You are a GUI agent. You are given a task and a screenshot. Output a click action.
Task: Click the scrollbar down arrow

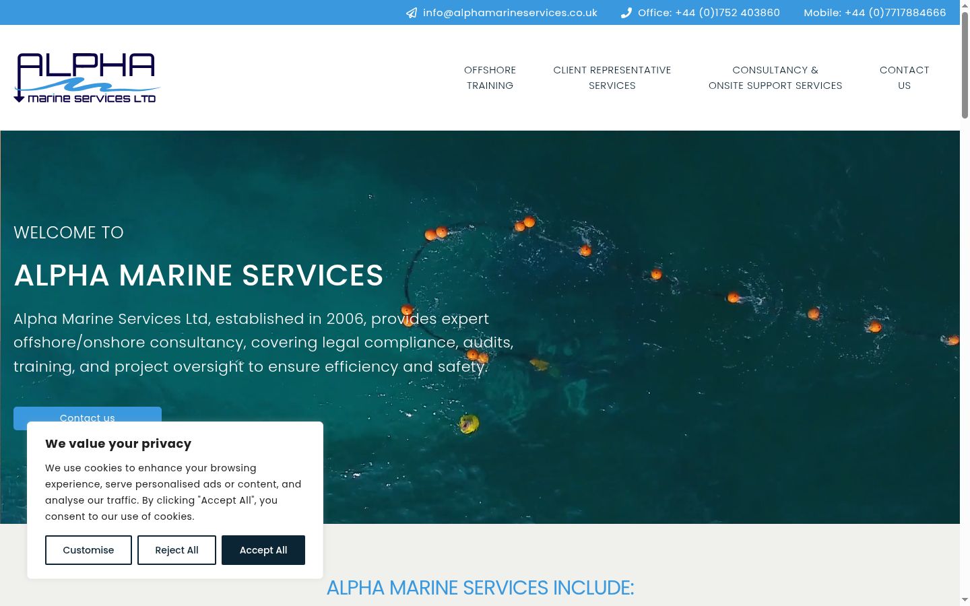965,600
